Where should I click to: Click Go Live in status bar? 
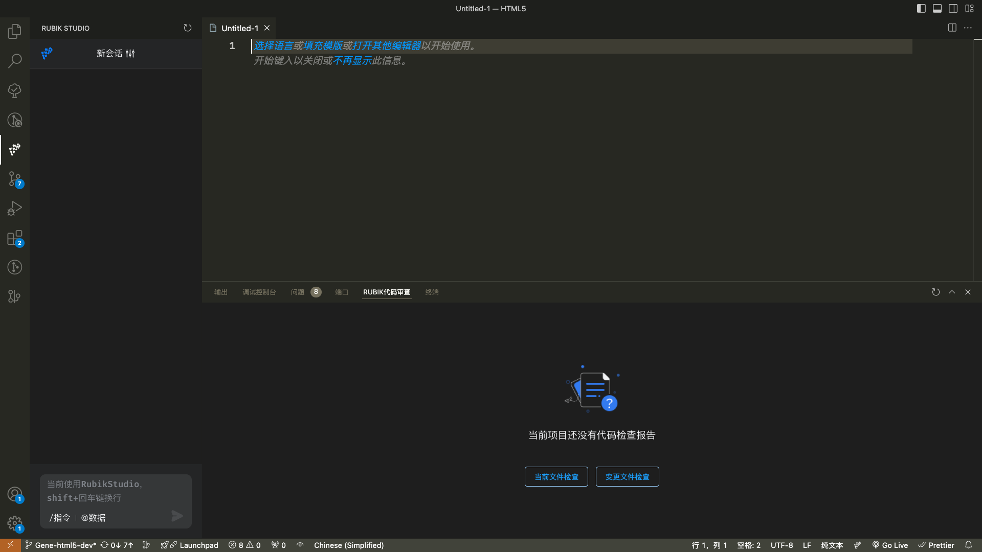click(890, 545)
